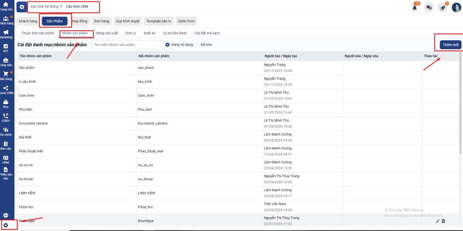This screenshot has height=231, width=463.
Task: Open the notifications bell icon
Action: 415,8
